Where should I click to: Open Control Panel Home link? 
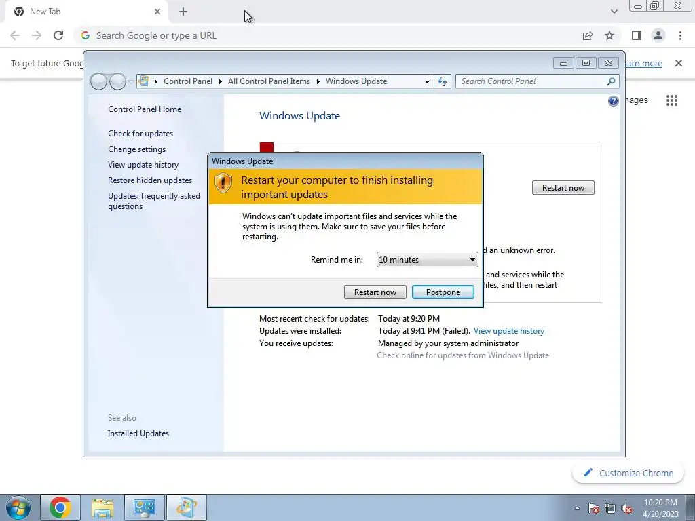coord(145,109)
